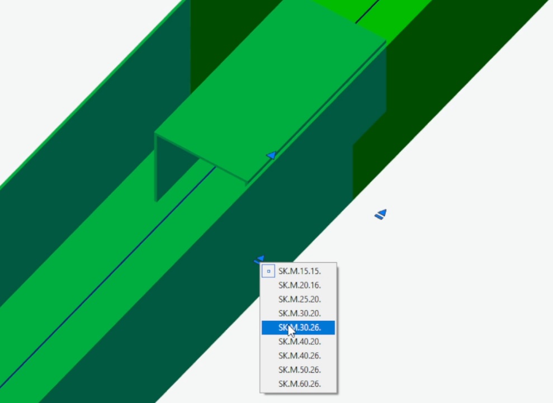Click the blue grip above the size list
The image size is (553, 403).
[x=259, y=260]
